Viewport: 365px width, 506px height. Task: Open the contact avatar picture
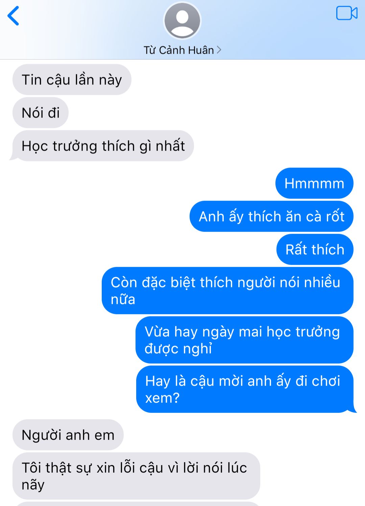[x=182, y=21]
